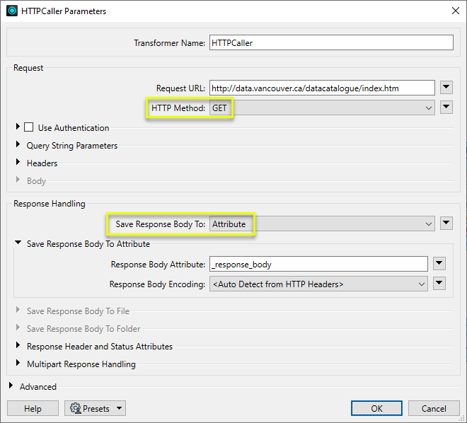The height and width of the screenshot is (423, 467).
Task: Expand Response Header and Status Attributes
Action: pyautogui.click(x=18, y=347)
